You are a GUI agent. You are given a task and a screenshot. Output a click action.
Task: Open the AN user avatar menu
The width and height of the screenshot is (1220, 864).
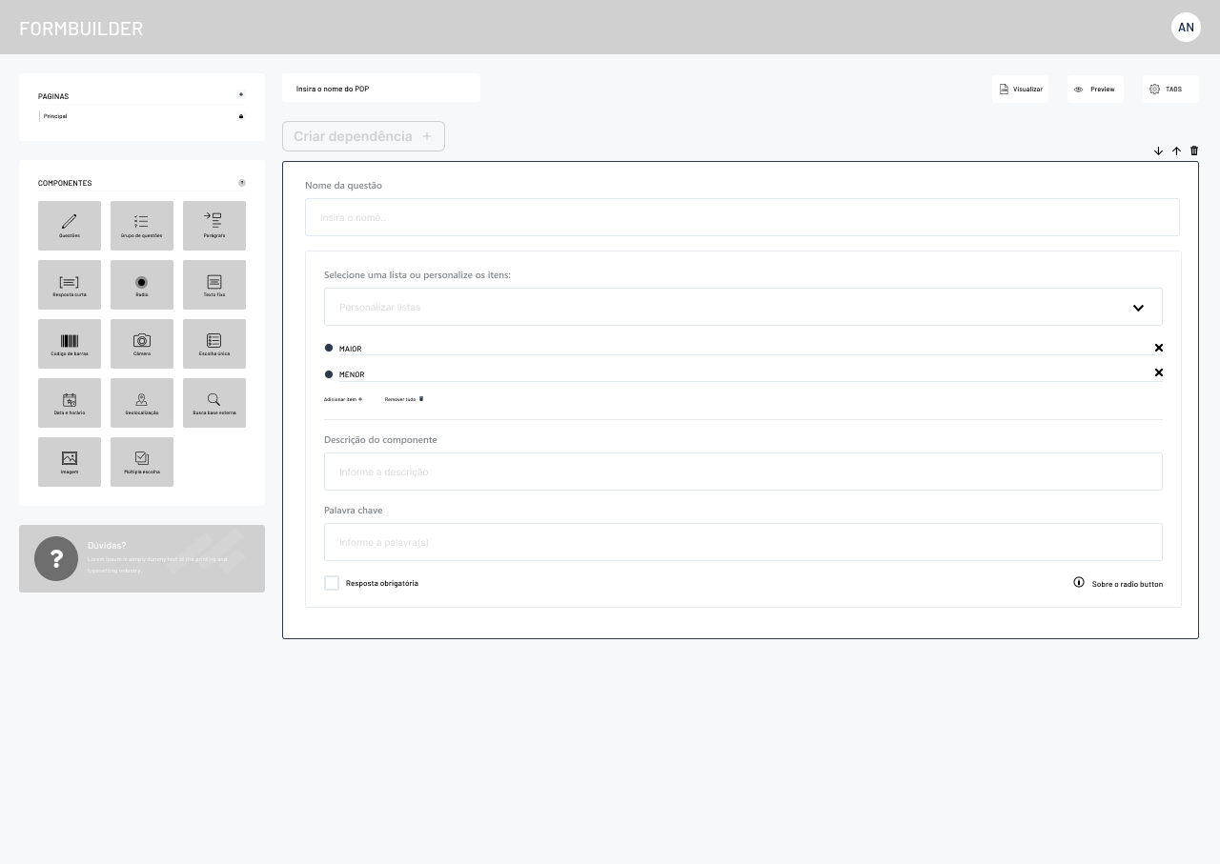coord(1186,27)
